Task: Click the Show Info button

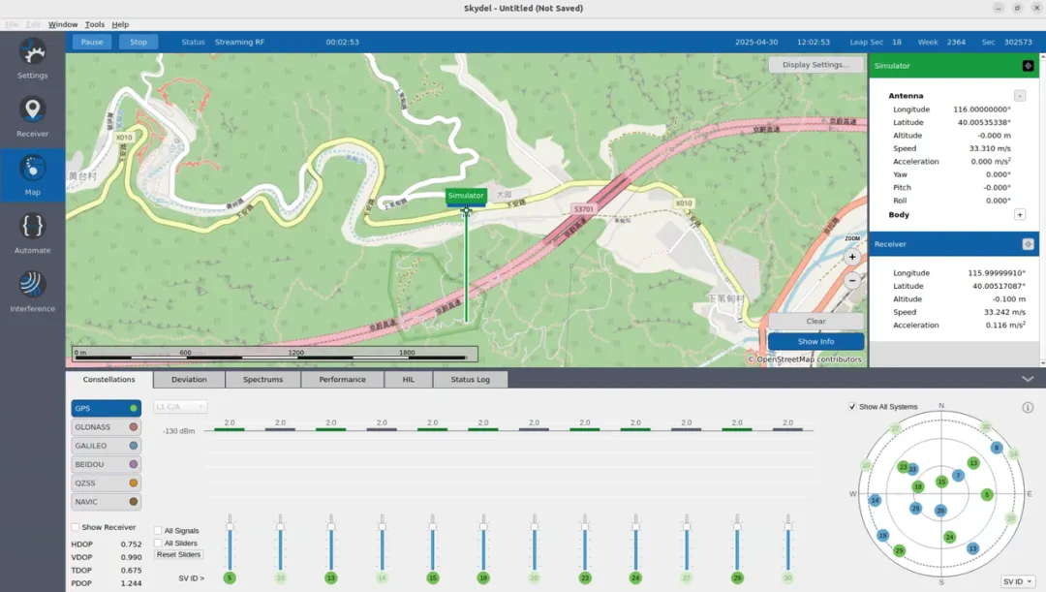Action: [x=815, y=341]
